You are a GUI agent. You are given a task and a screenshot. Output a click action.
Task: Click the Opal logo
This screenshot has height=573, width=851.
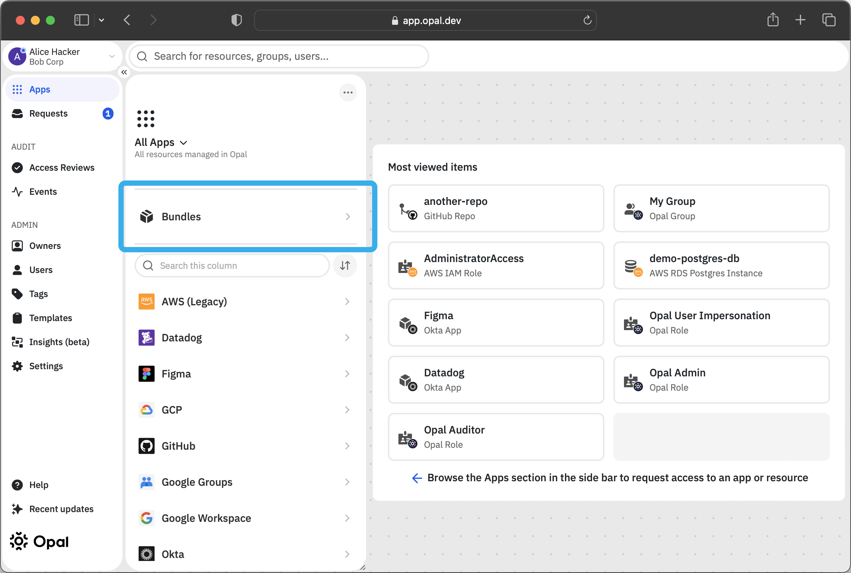39,541
